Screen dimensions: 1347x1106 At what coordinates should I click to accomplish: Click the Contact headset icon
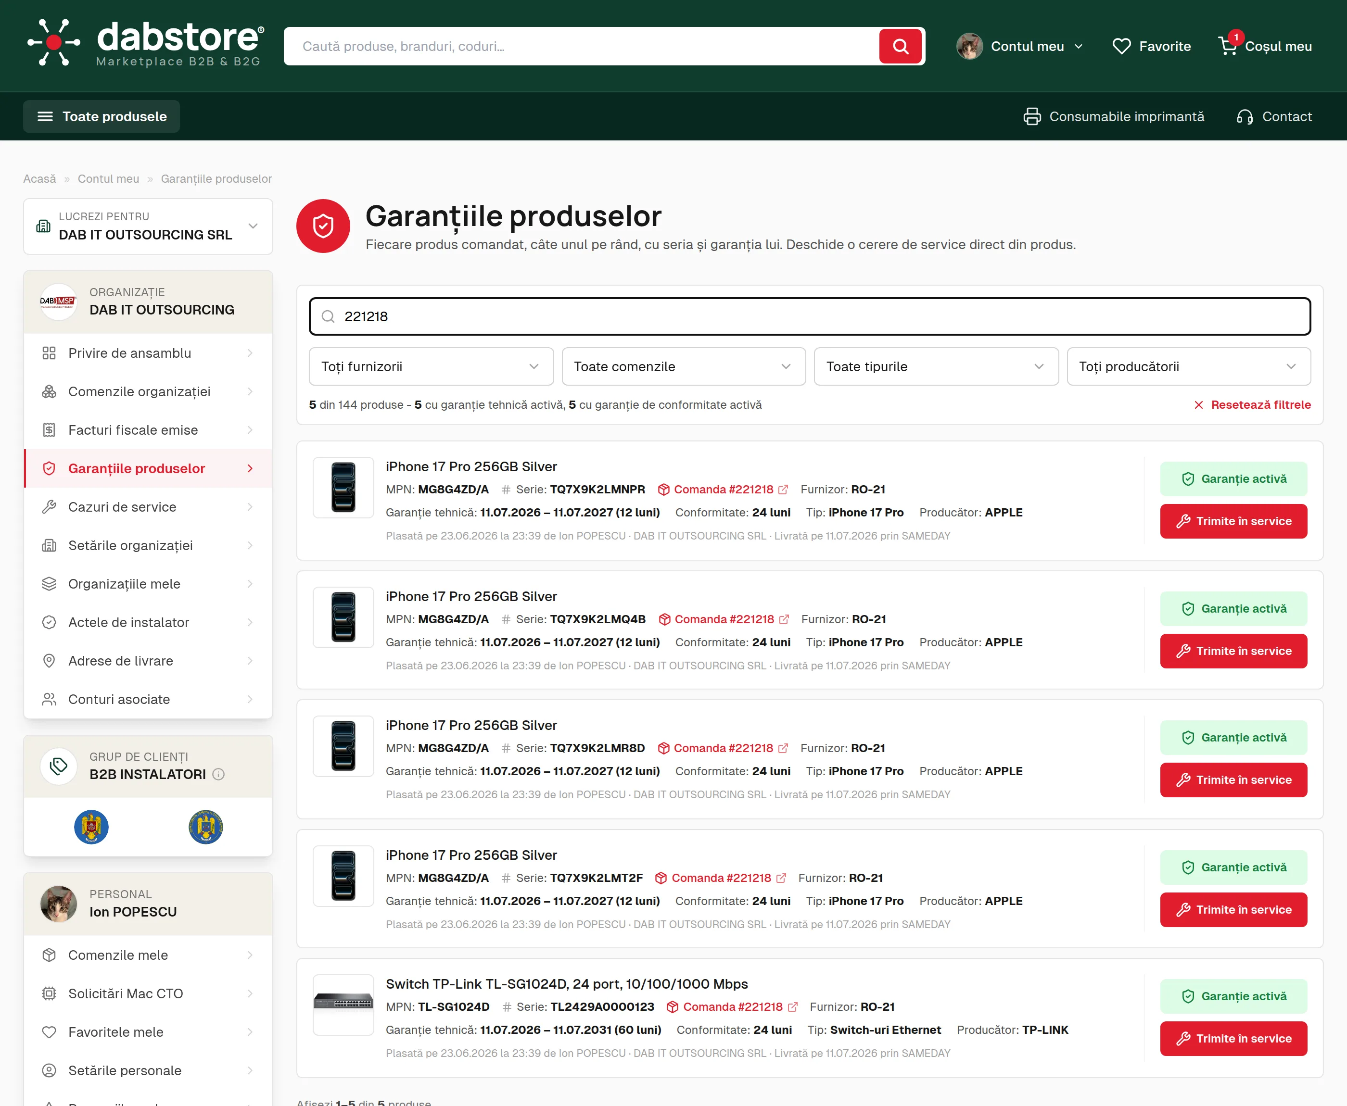tap(1245, 116)
